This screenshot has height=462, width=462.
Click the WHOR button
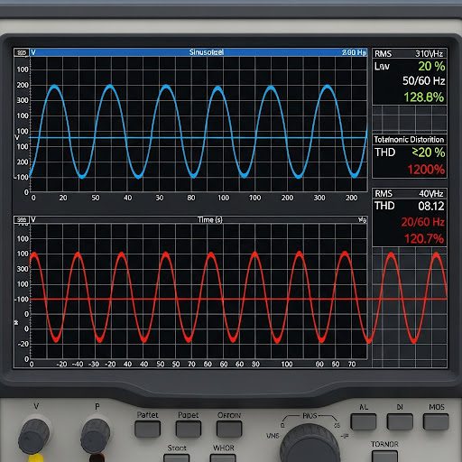pos(223,458)
